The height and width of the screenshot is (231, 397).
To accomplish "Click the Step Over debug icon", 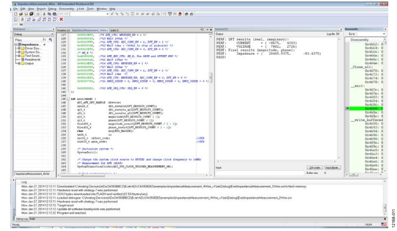I will tap(29, 19).
